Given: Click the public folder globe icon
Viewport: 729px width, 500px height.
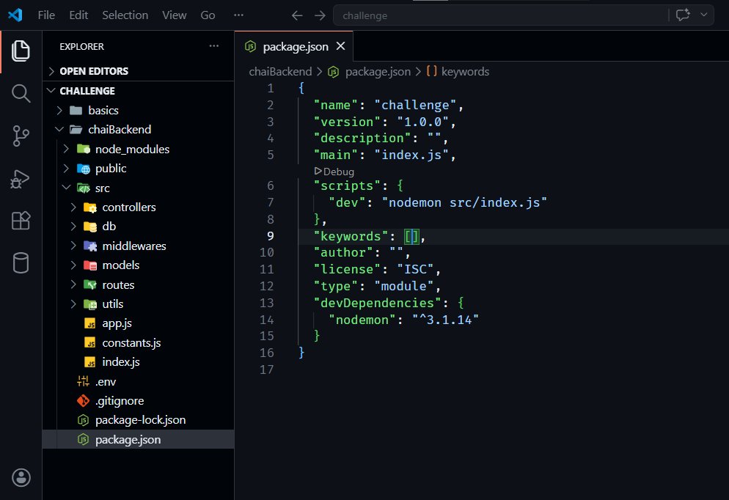Looking at the screenshot, I should click(83, 168).
